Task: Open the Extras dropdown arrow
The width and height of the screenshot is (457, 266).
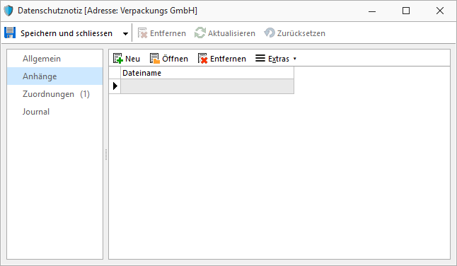Action: click(x=295, y=59)
